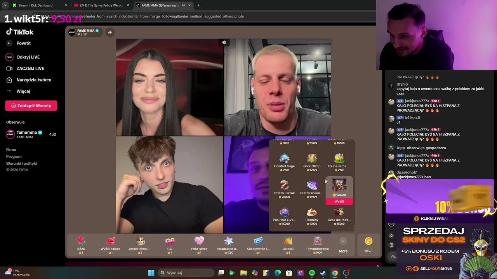Open the weather widget showing 17°C
This screenshot has width=497, height=279.
tap(16, 273)
